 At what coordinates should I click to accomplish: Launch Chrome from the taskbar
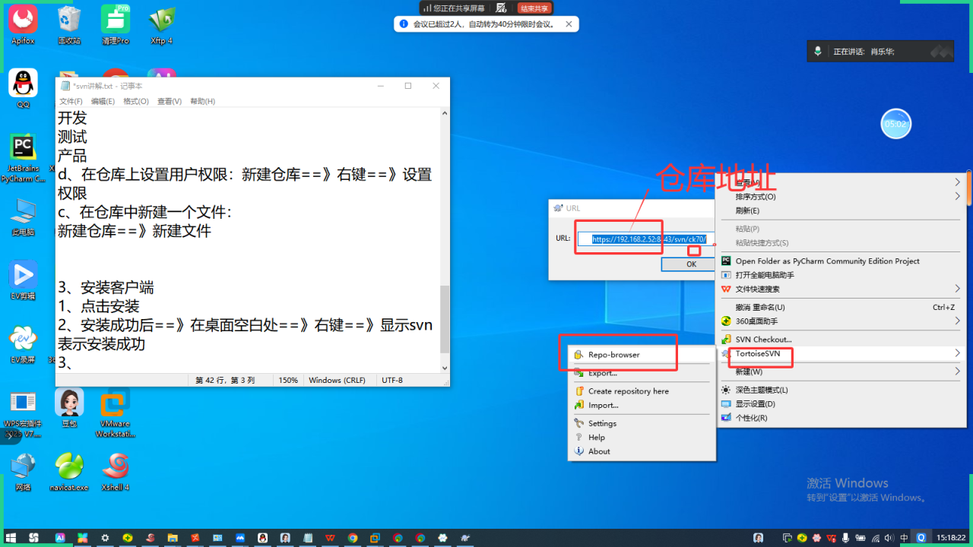pos(352,538)
